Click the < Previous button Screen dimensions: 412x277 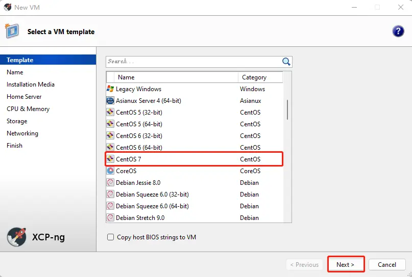click(304, 265)
